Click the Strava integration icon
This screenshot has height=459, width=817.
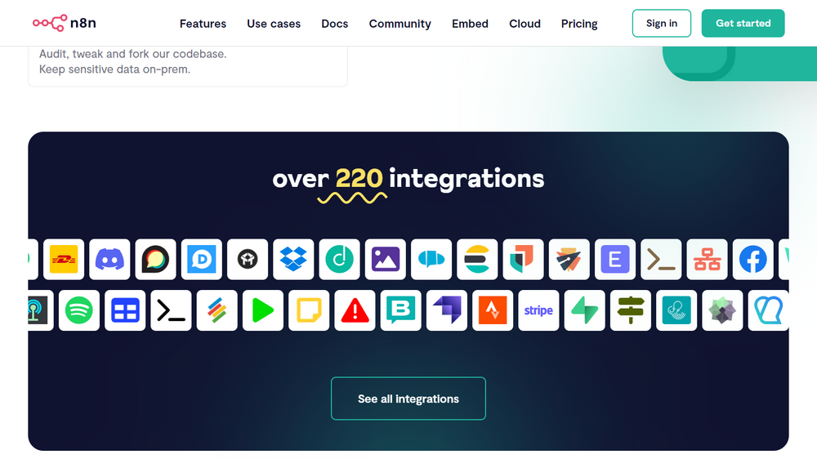pyautogui.click(x=493, y=310)
